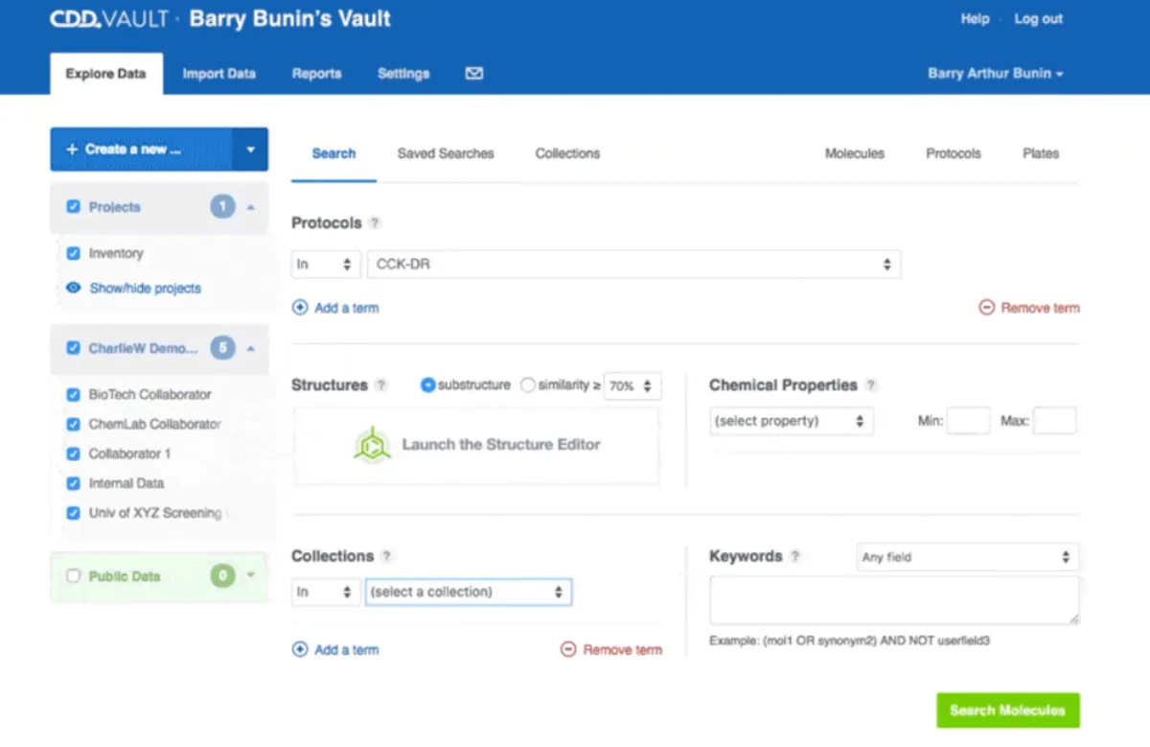Click the plus icon under Protocols
This screenshot has height=747, width=1150.
[x=300, y=308]
